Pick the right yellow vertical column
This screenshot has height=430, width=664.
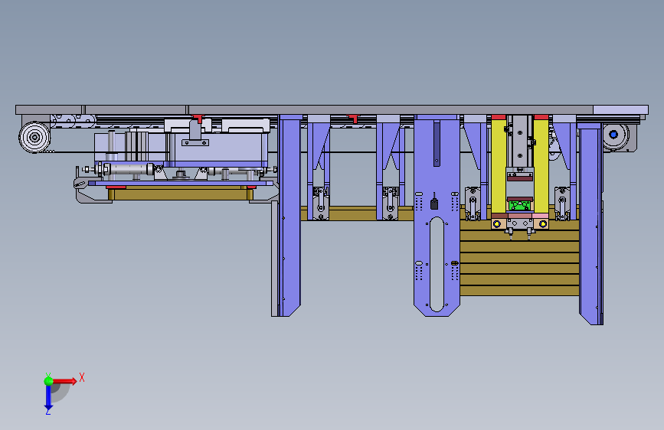pos(541,166)
